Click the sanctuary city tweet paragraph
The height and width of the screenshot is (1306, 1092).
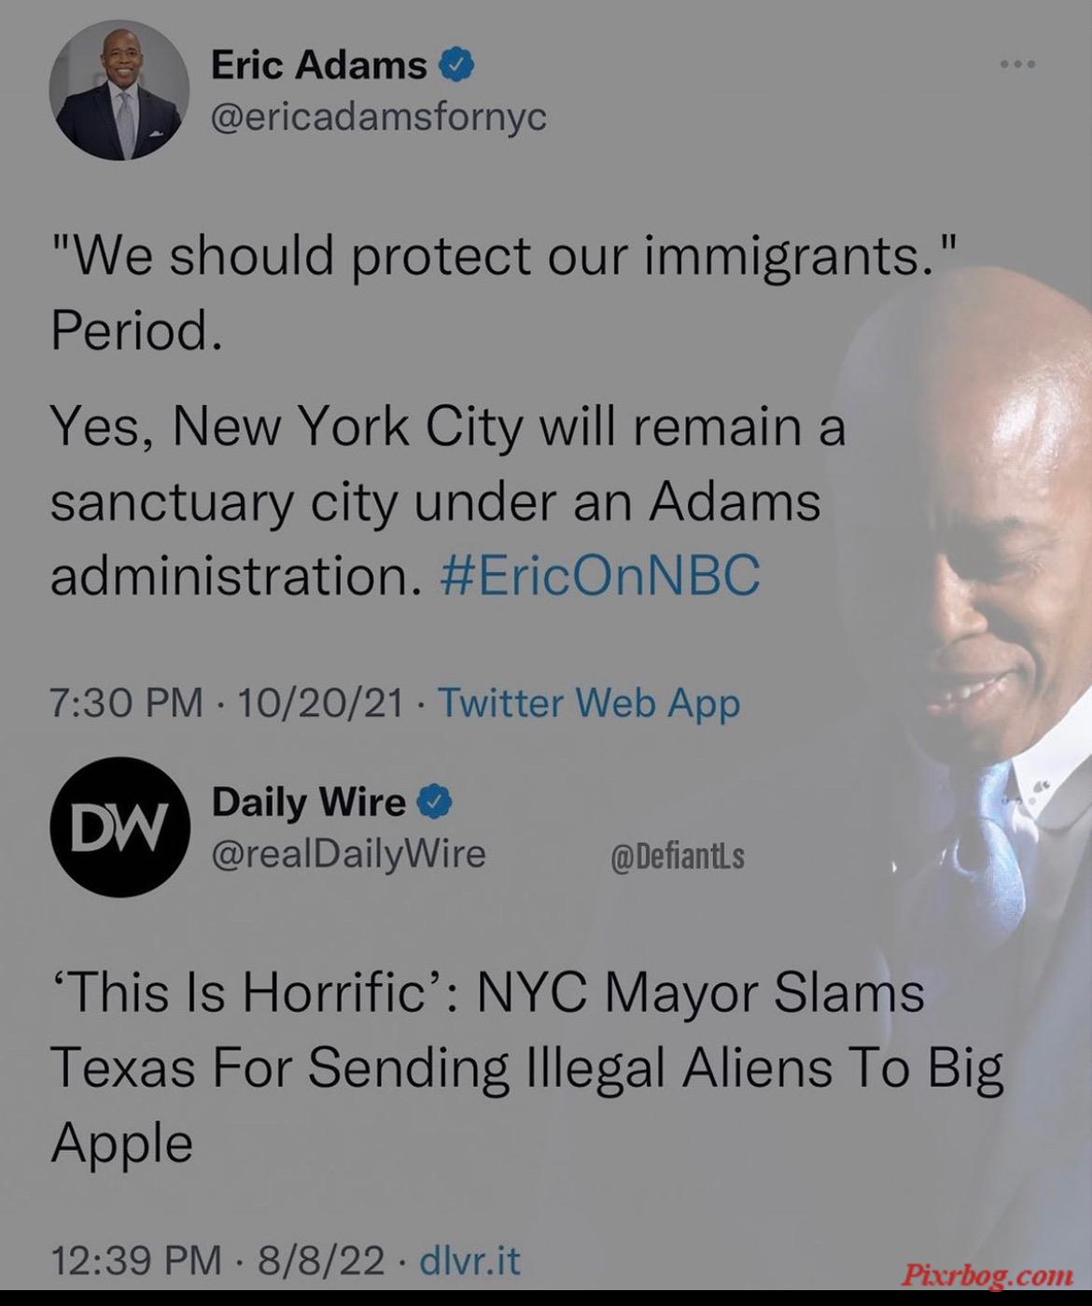pos(448,500)
